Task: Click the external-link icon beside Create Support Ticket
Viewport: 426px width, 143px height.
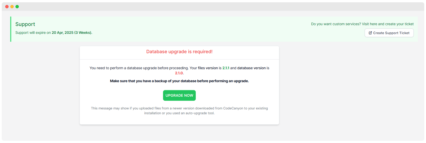Action: (x=370, y=33)
